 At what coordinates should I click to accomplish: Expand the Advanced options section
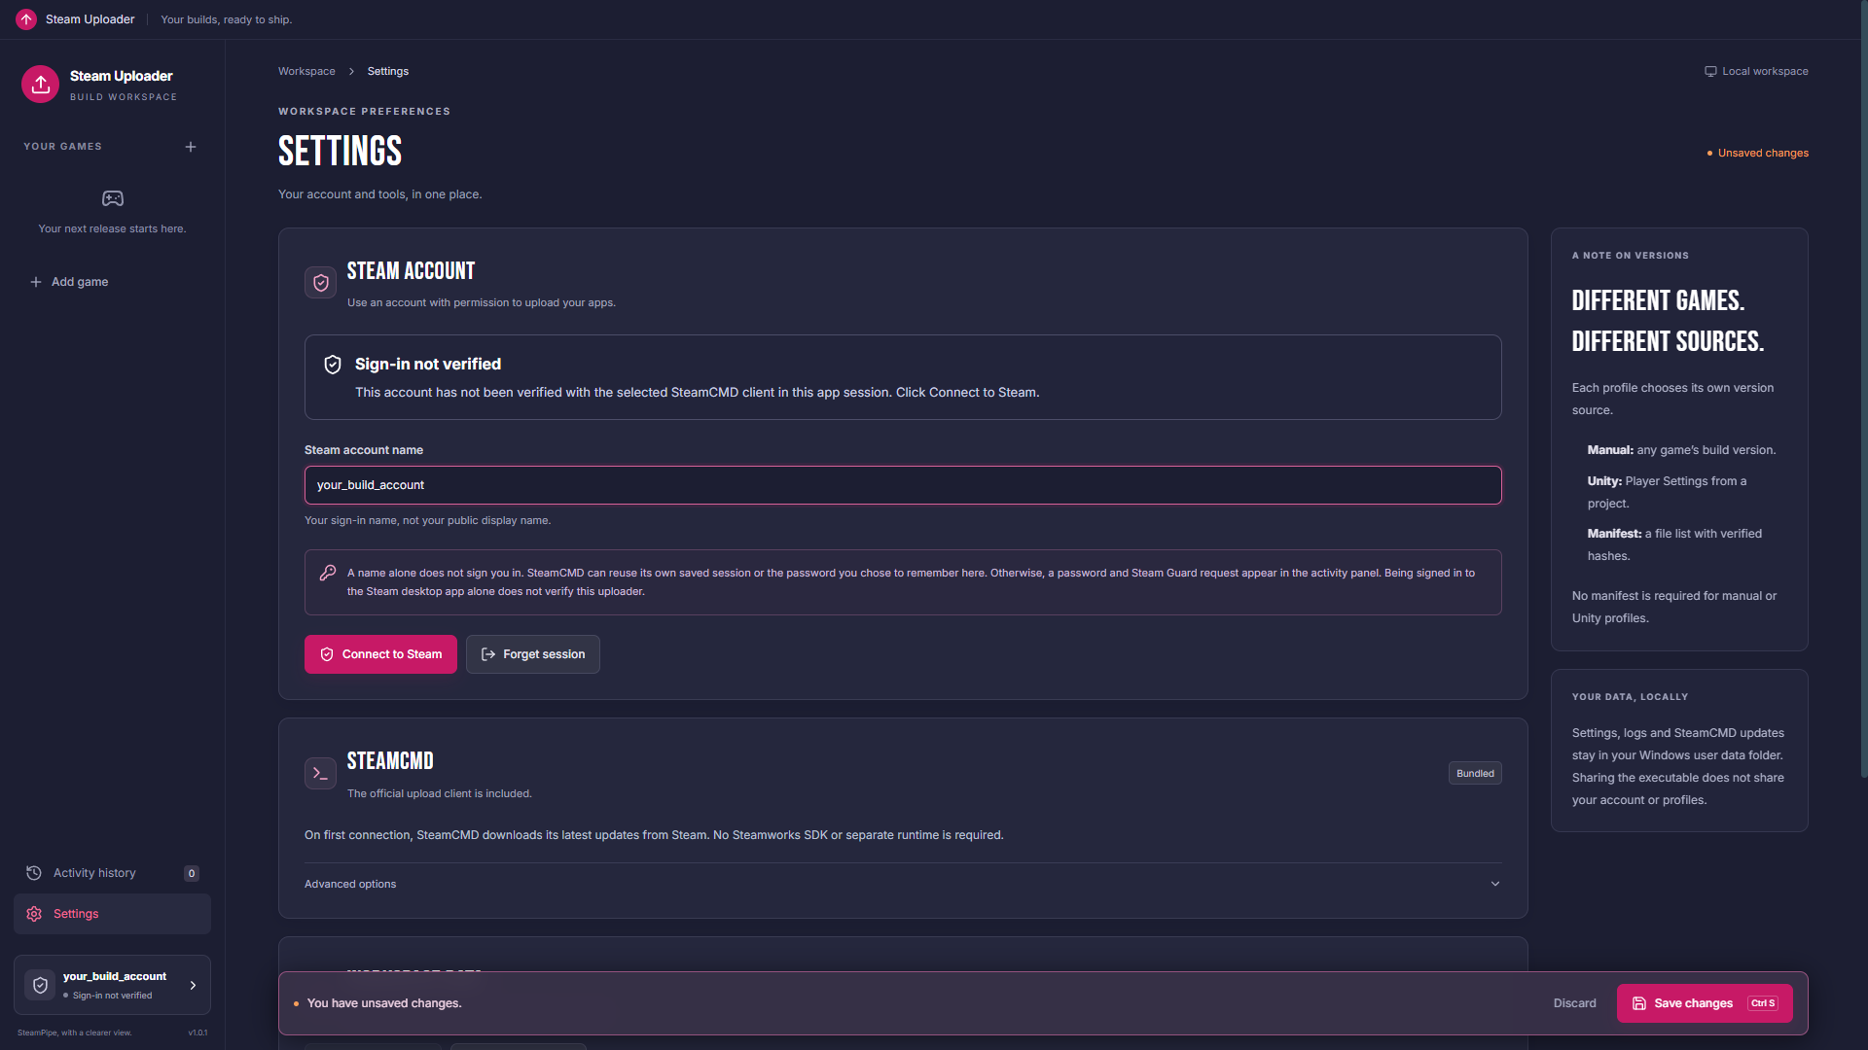903,884
